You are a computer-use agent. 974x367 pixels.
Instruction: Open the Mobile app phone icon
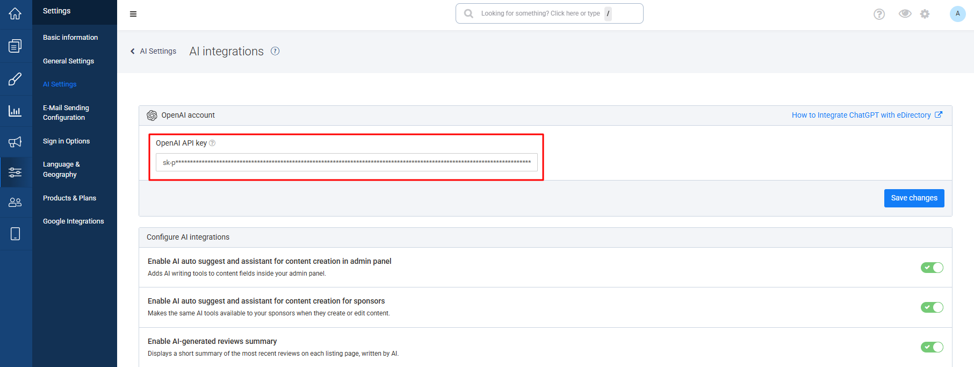click(x=15, y=234)
